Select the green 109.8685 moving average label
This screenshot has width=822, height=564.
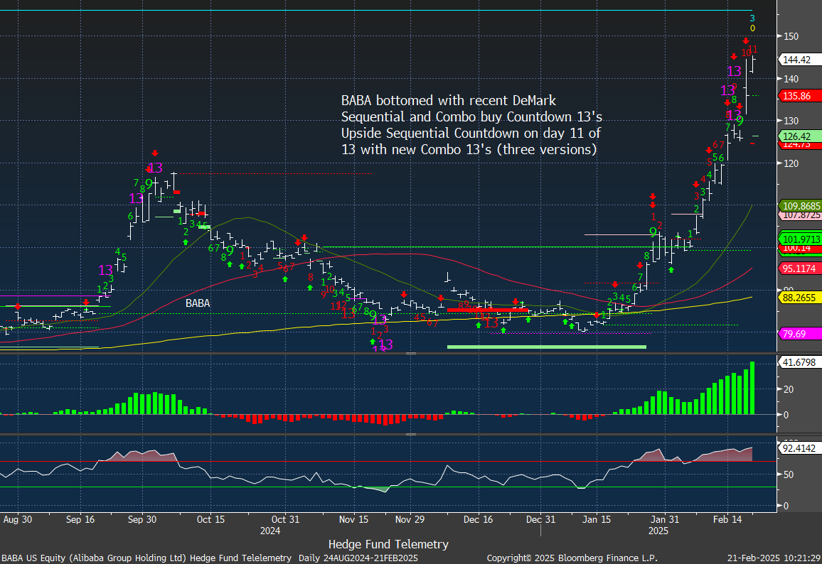800,206
